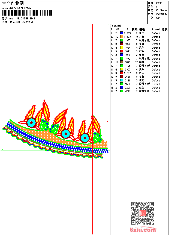
Task: Click the QR code image
Action: [142, 213]
